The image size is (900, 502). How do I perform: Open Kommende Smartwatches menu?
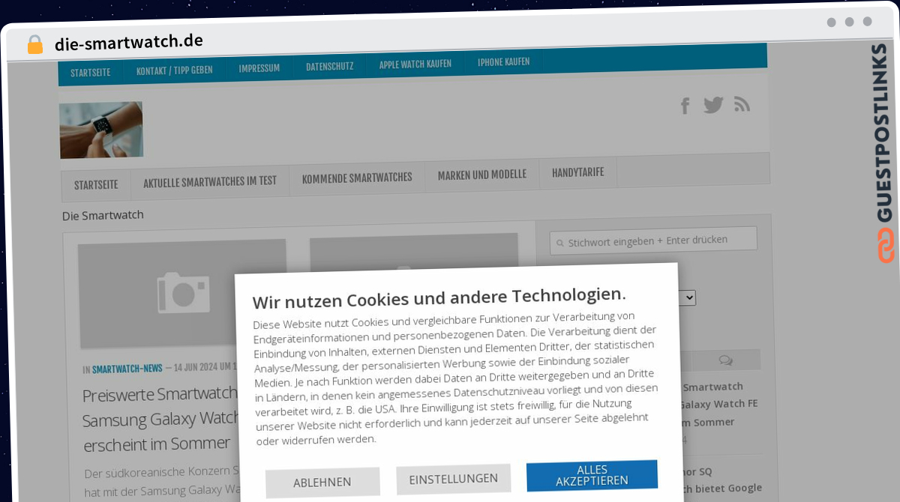(x=357, y=178)
